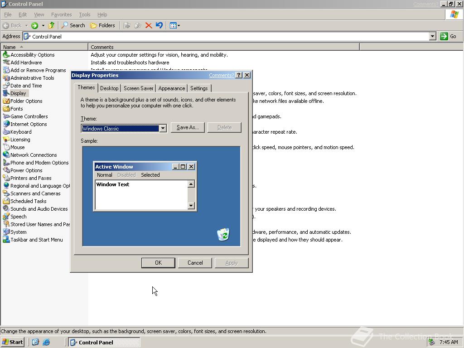Click the green Forward arrow button
464x348 pixels.
(x=34, y=25)
